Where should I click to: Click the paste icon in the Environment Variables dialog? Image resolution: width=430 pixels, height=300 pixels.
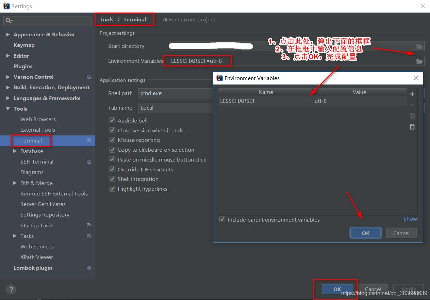click(412, 127)
